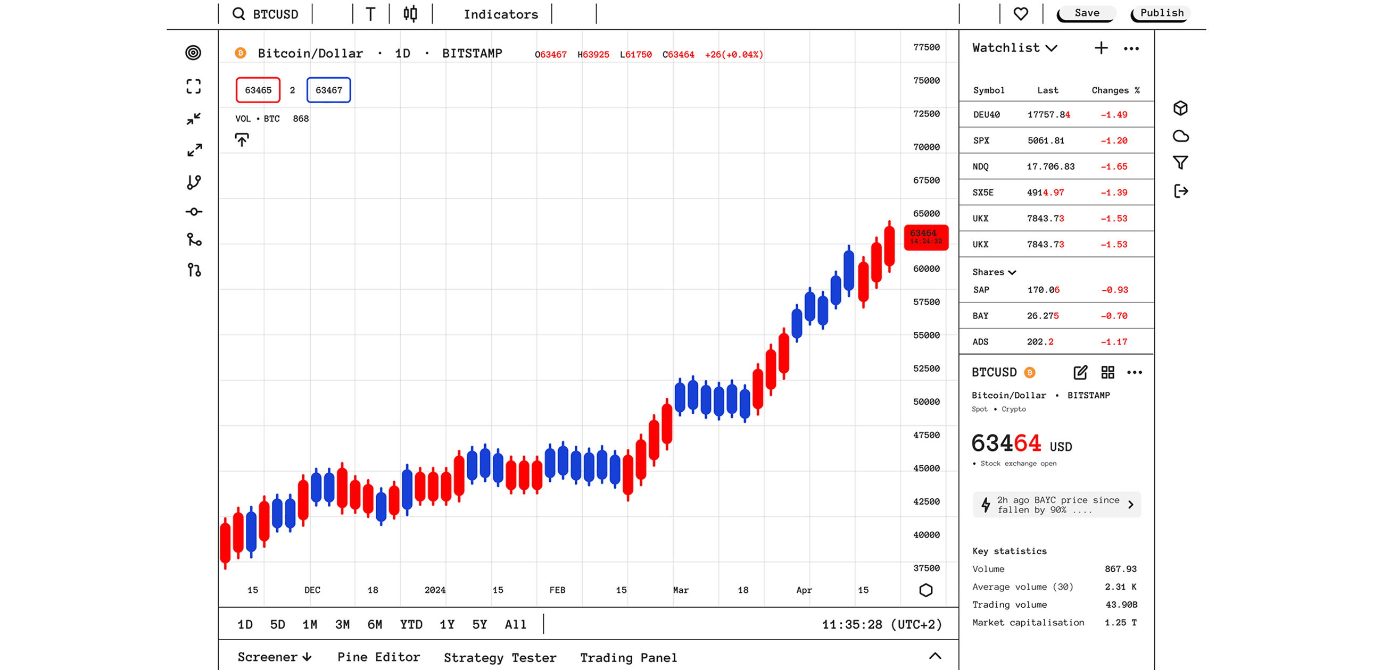Screen dimensions: 1373x670
Task: Click the Publish button
Action: (x=1161, y=13)
